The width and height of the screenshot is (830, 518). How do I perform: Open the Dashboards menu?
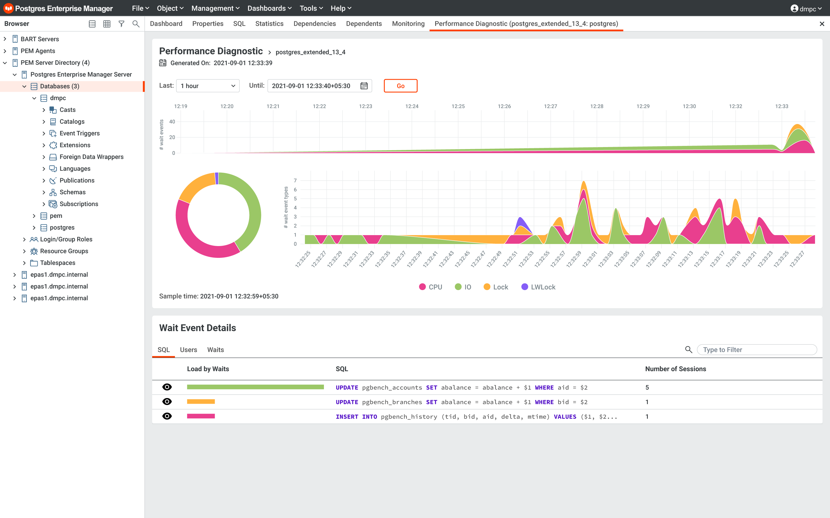(x=269, y=8)
